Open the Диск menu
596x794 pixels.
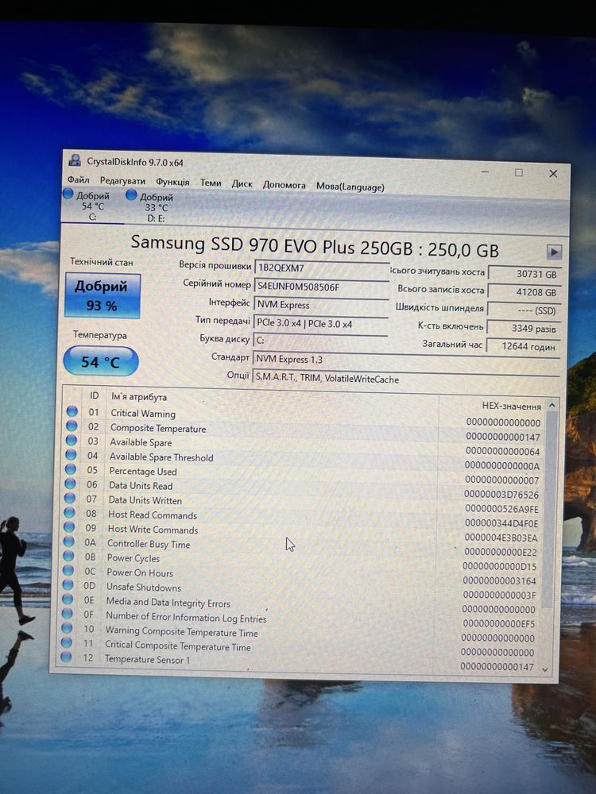[x=242, y=184]
